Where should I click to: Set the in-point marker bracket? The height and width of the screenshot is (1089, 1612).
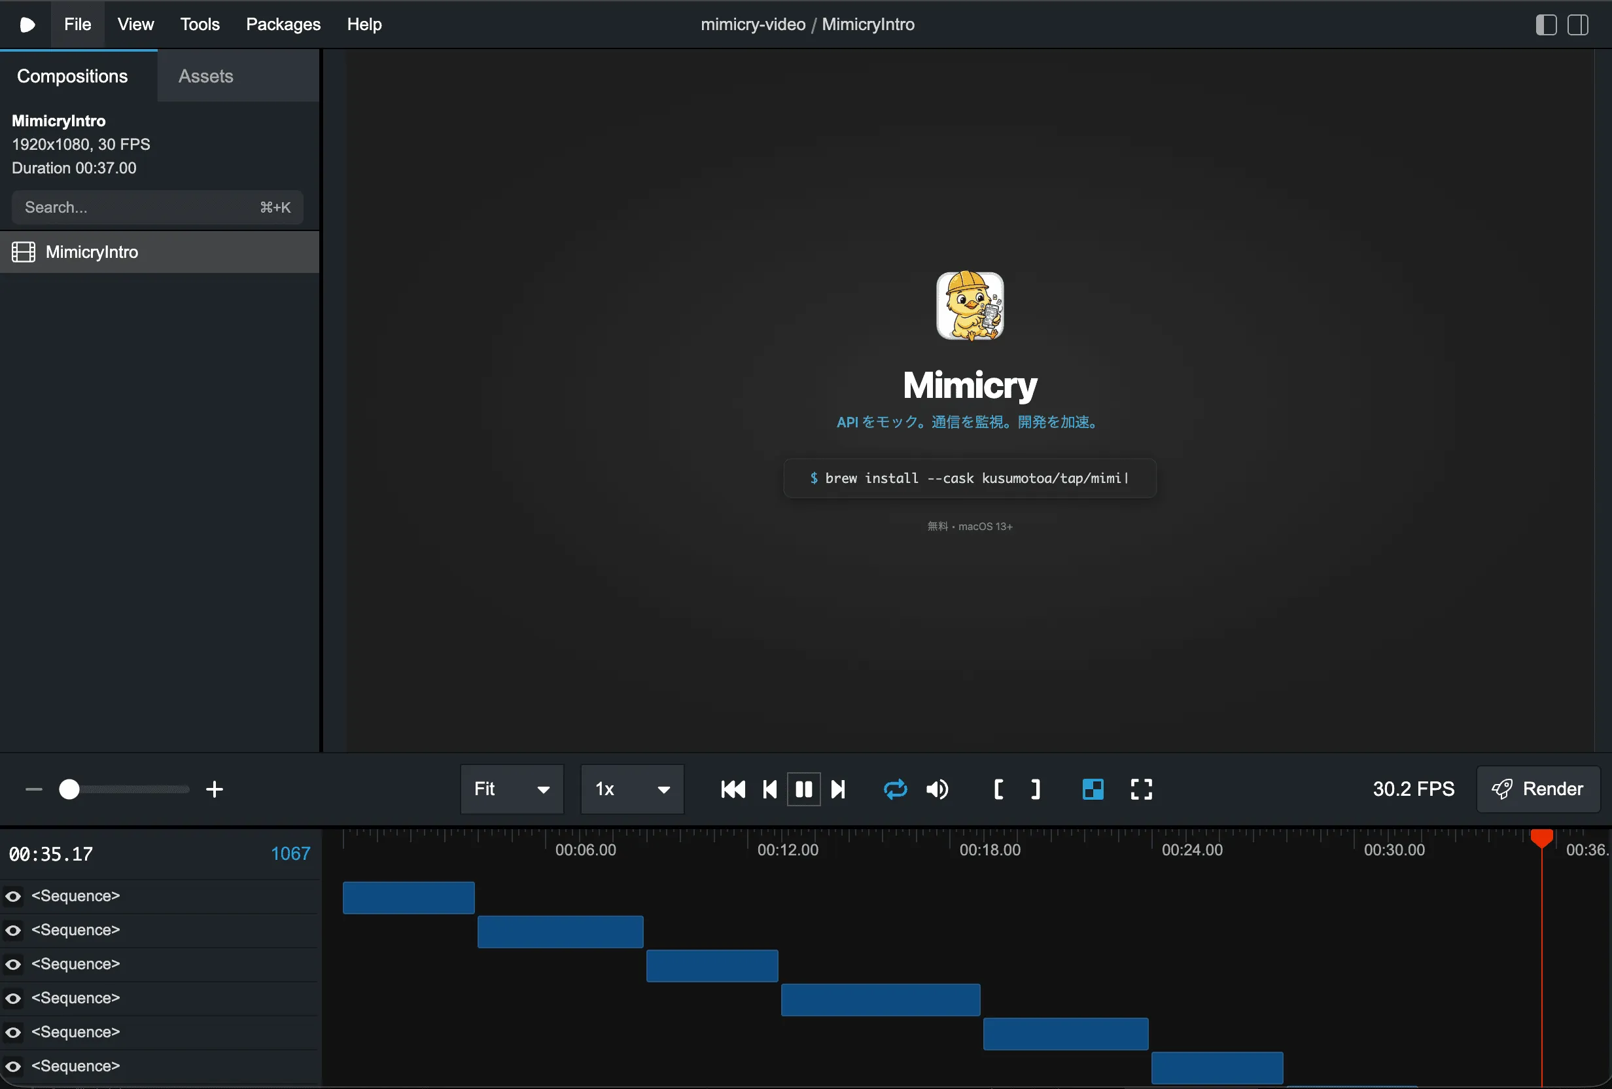pos(998,789)
